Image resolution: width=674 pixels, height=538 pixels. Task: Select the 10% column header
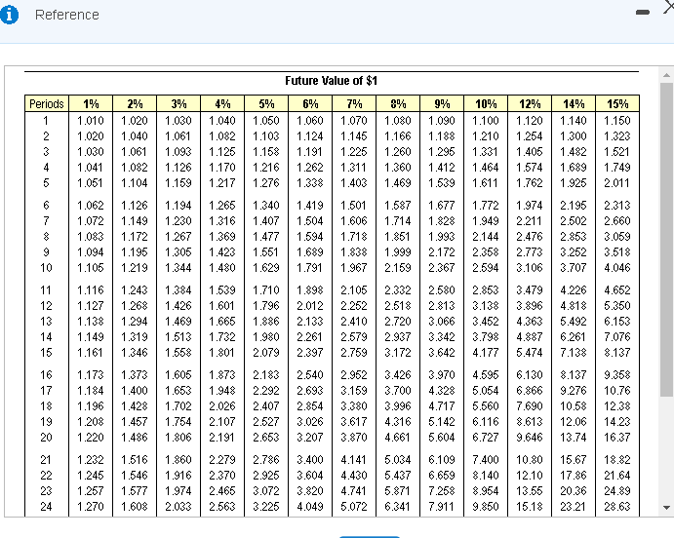click(x=486, y=104)
